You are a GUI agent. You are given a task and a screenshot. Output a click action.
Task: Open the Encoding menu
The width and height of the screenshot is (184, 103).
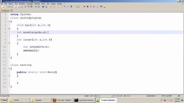tap(22, 4)
